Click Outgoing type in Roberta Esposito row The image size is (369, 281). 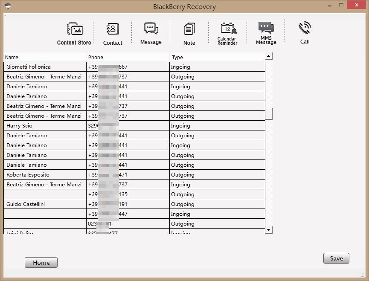[x=183, y=175]
